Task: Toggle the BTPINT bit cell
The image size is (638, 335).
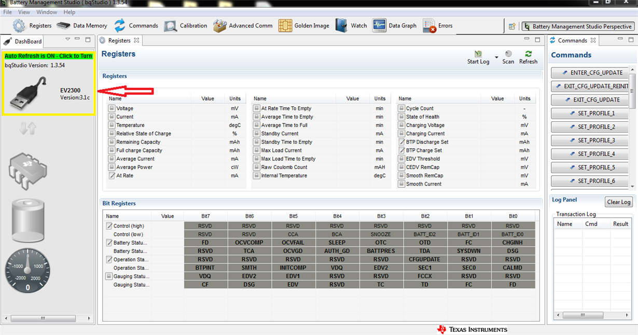Action: click(205, 268)
